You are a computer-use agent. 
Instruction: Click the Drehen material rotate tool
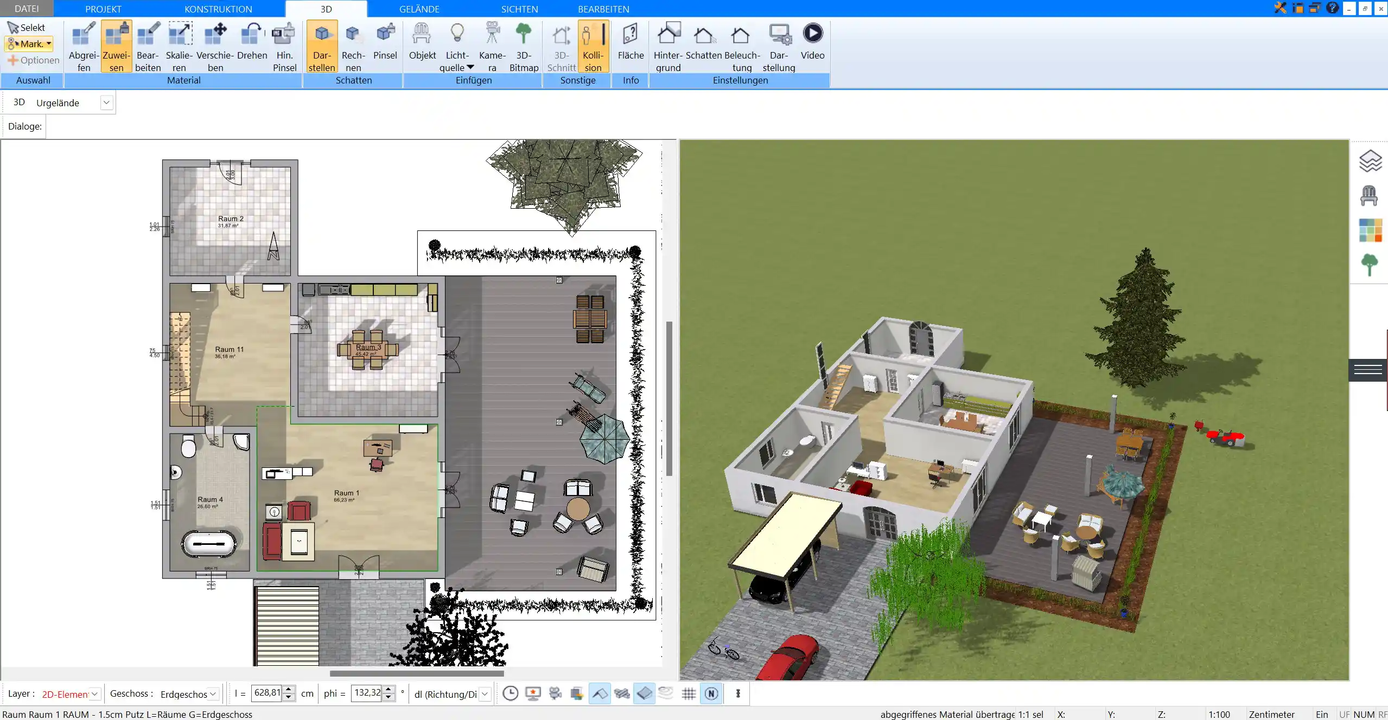coord(252,41)
